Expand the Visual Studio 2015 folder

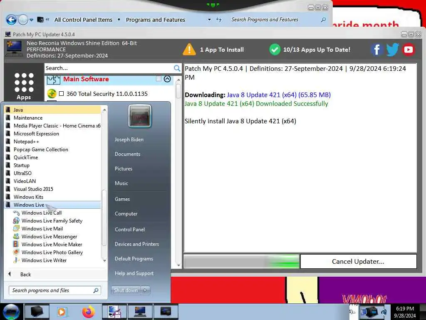tap(52, 189)
